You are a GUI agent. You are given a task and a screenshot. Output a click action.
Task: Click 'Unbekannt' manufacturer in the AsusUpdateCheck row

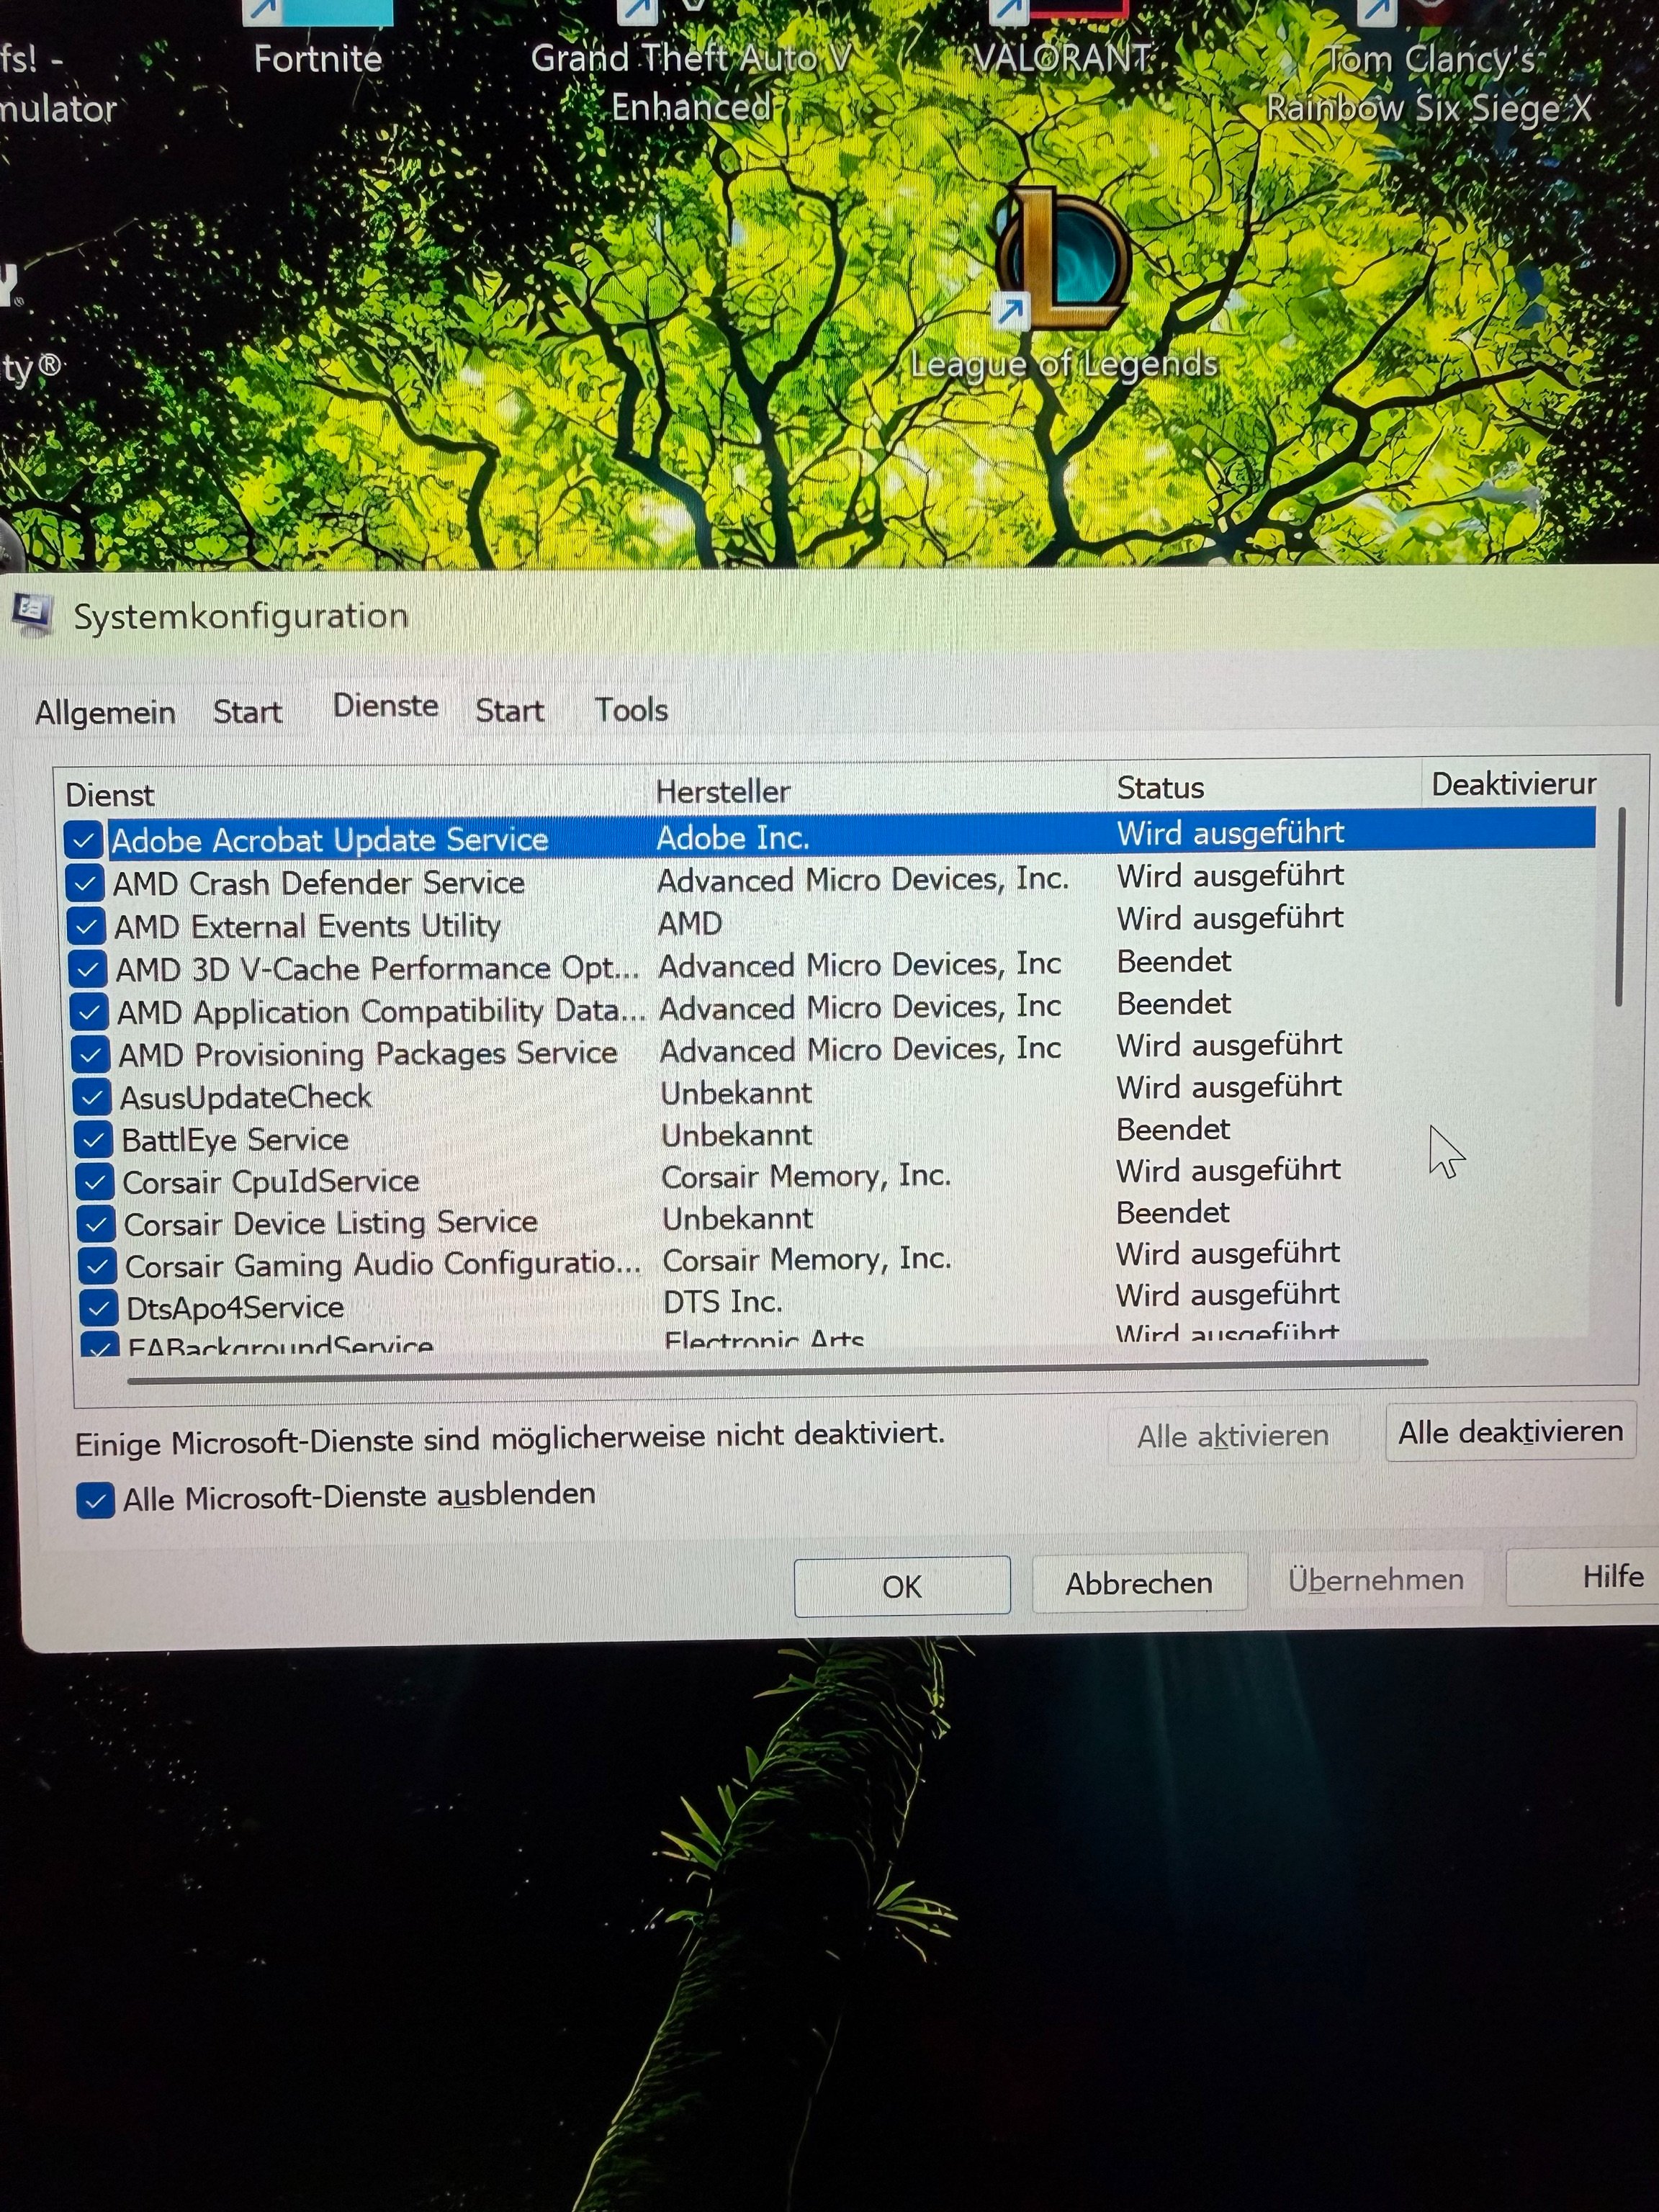click(736, 1092)
